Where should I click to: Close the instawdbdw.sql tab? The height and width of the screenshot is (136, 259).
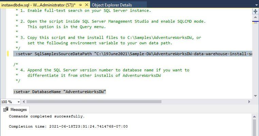(x=87, y=5)
